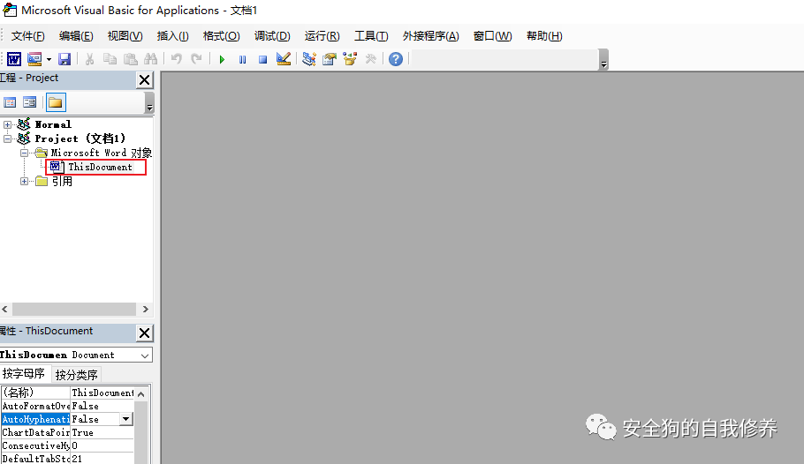Open toolbar options overflow arrow
804x464 pixels.
point(603,60)
